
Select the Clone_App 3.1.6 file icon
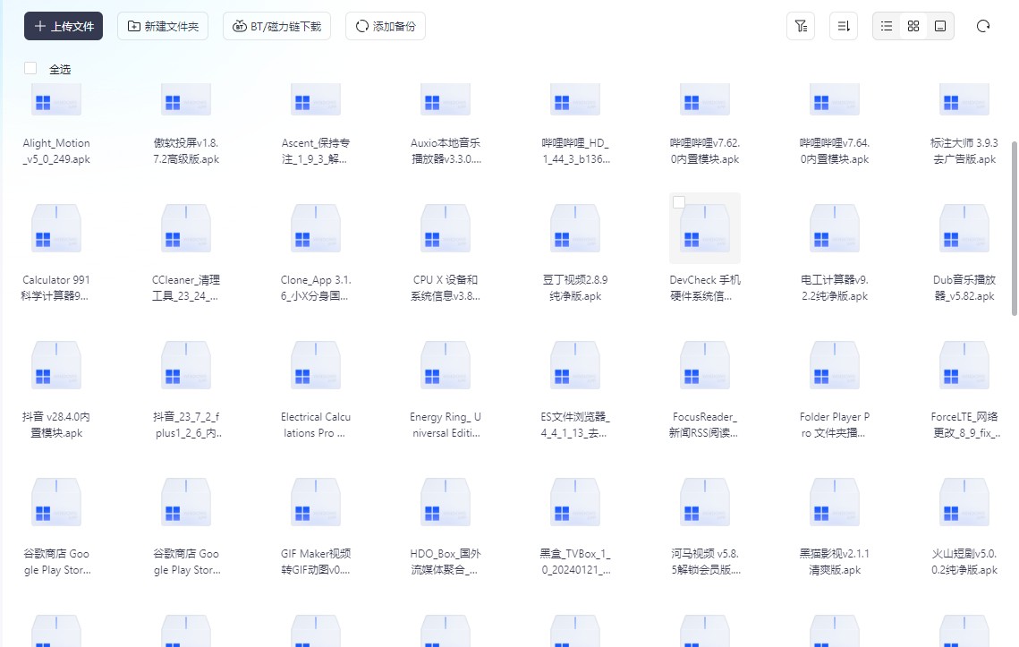tap(316, 228)
